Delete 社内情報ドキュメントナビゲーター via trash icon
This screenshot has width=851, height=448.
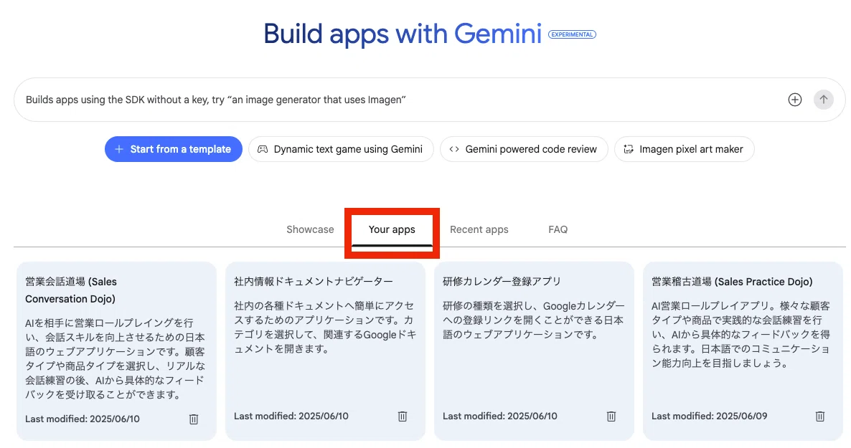tap(402, 416)
